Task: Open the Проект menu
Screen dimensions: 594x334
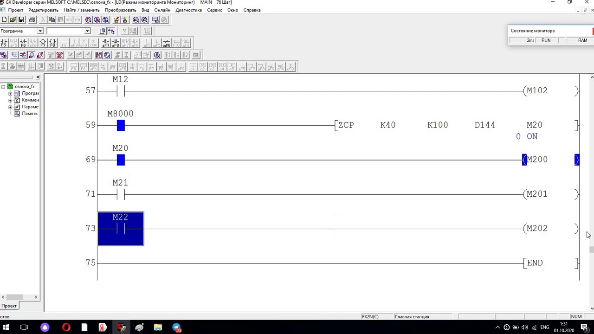Action: pyautogui.click(x=16, y=10)
